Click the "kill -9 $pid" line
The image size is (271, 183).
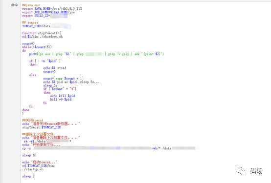61,100
